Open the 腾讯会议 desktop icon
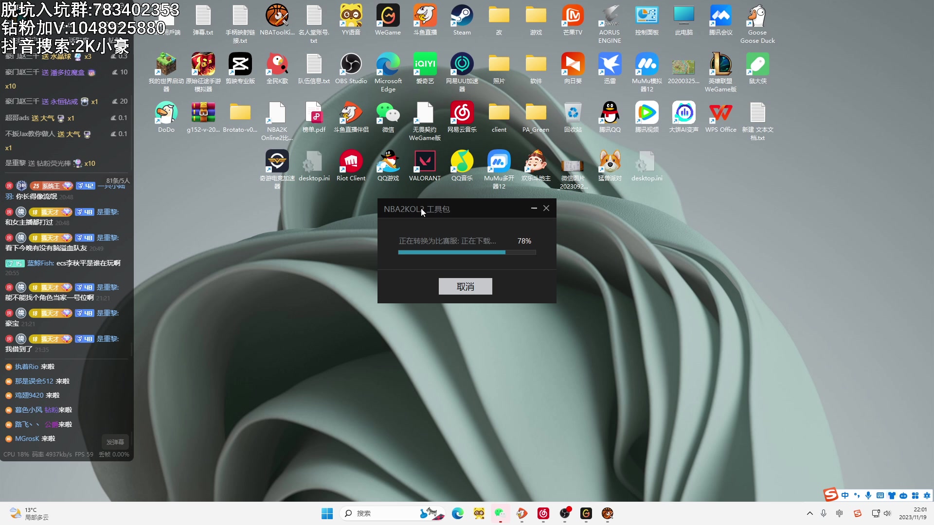Screen dimensions: 934x525 pyautogui.click(x=720, y=20)
